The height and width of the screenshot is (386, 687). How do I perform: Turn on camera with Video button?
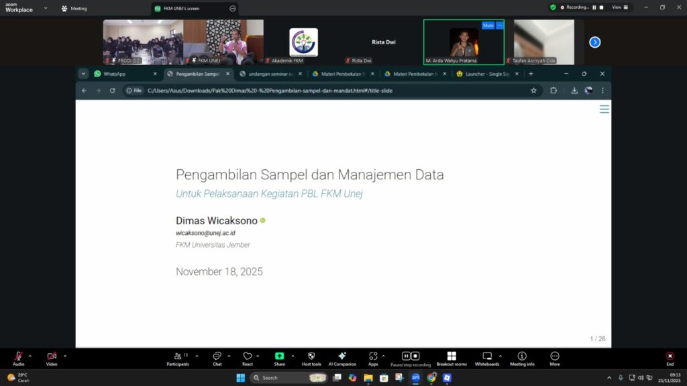[x=52, y=357]
